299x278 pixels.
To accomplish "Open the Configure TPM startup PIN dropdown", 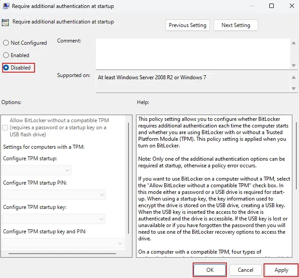I will [x=54, y=194].
